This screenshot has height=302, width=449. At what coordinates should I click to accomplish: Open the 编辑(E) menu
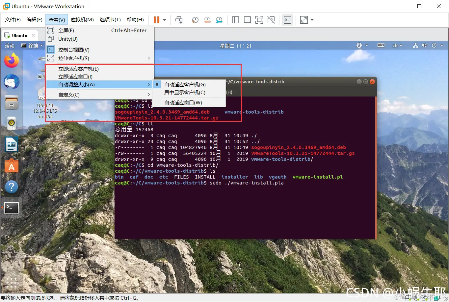click(35, 20)
